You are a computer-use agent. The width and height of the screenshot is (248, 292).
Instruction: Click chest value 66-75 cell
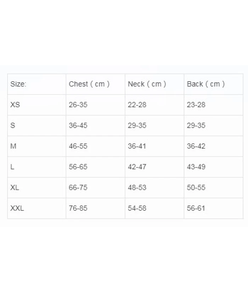pyautogui.click(x=78, y=187)
